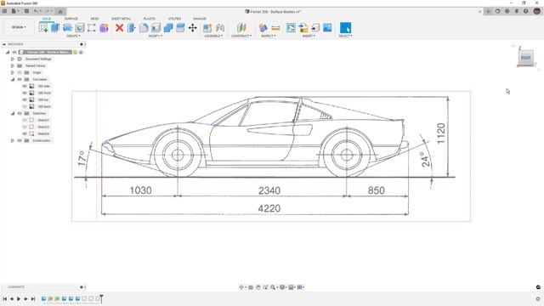
Task: Jump to timeline end
Action: click(33, 298)
